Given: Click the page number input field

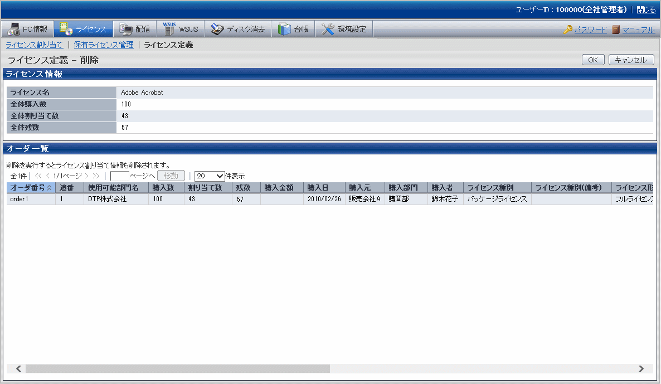Looking at the screenshot, I should click(x=119, y=176).
